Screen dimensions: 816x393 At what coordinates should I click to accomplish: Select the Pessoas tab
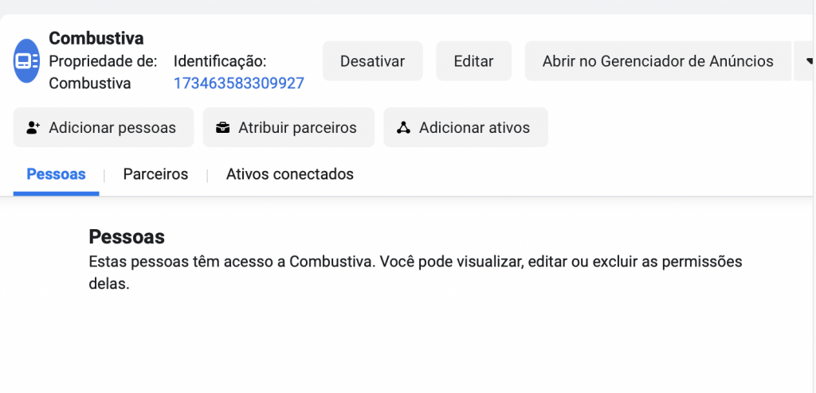point(57,174)
